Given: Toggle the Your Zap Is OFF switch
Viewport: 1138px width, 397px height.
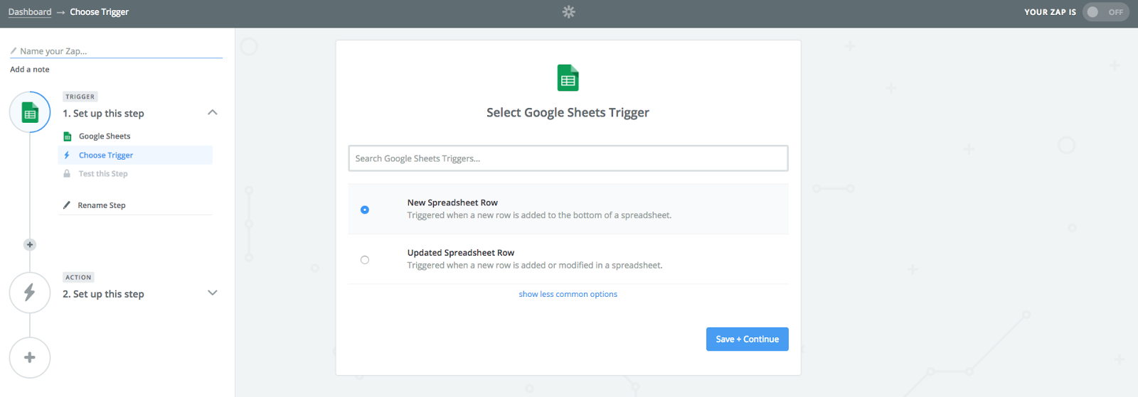Looking at the screenshot, I should [1105, 12].
